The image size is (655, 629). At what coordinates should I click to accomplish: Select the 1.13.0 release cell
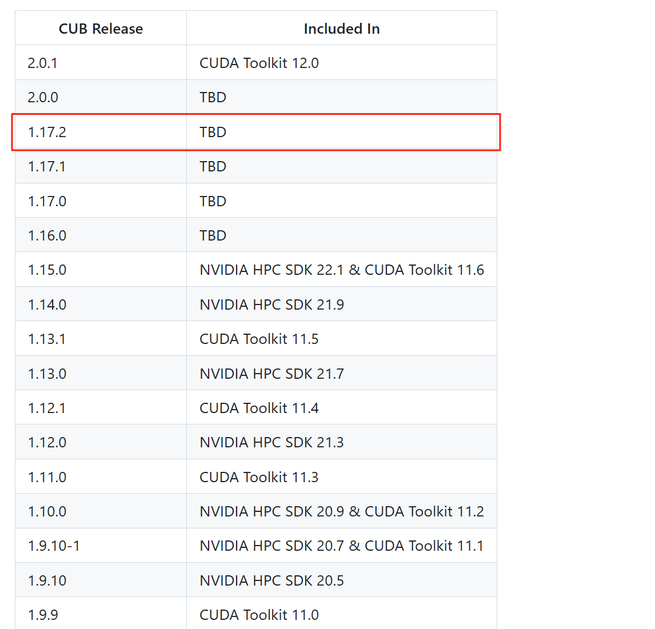[x=101, y=373]
